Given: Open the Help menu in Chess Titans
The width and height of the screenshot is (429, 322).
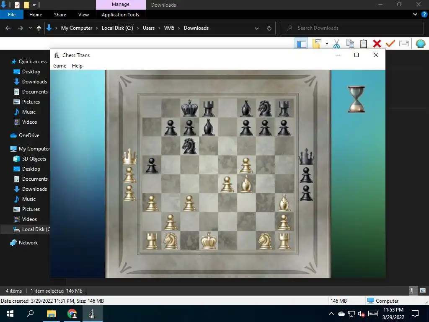Looking at the screenshot, I should point(77,66).
